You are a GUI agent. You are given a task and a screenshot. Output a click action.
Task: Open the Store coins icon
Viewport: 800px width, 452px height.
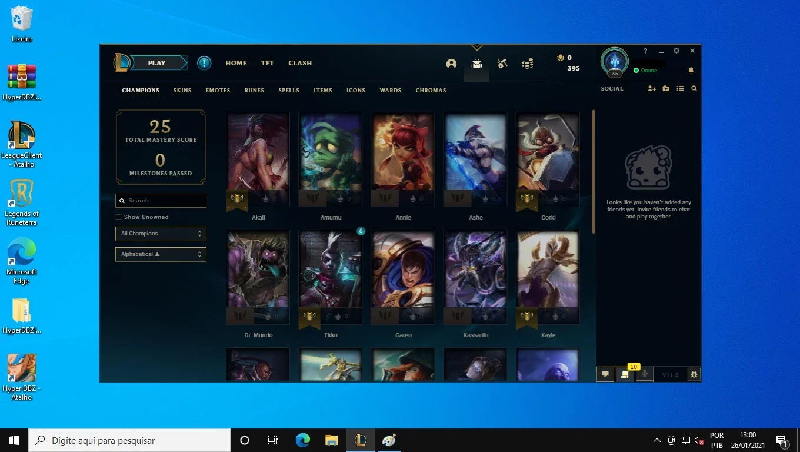coord(528,64)
